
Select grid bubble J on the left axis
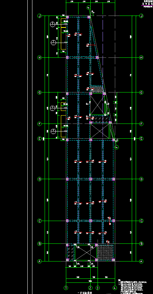[x=39, y=16]
